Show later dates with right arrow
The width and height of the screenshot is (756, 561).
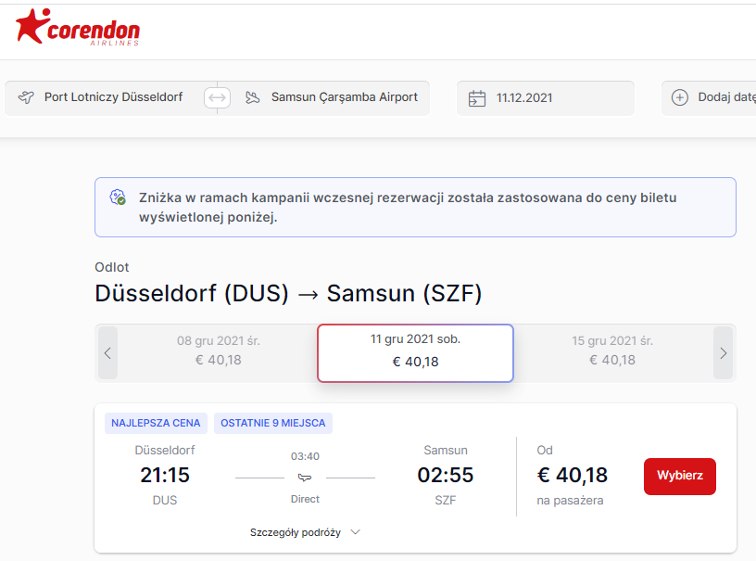coord(723,353)
